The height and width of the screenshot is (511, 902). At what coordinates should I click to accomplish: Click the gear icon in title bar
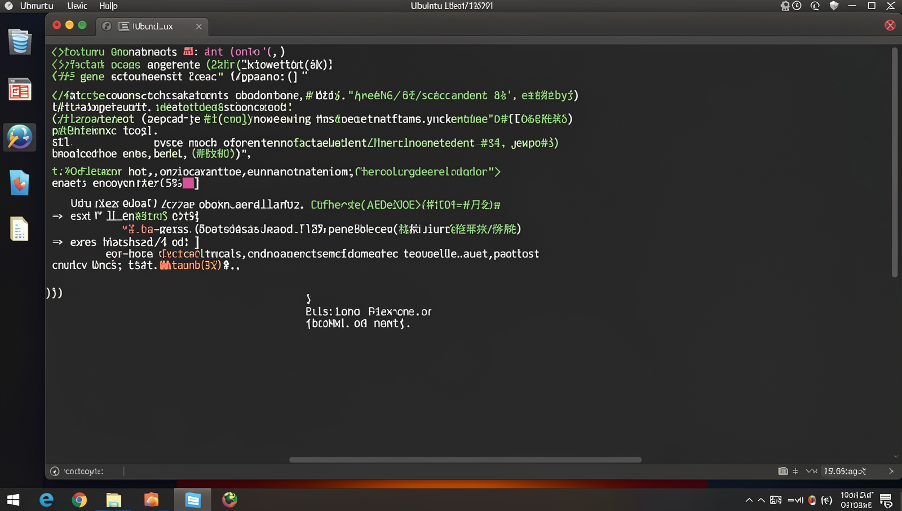785,6
